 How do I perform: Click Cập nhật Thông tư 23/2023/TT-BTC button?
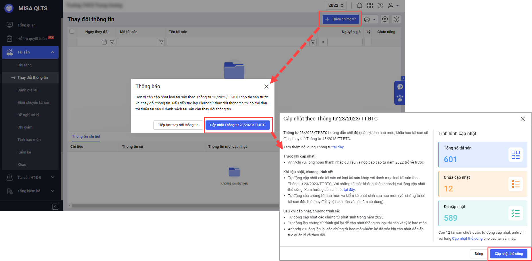[238, 125]
